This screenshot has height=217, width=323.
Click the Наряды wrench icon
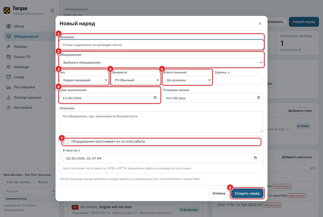click(x=9, y=47)
